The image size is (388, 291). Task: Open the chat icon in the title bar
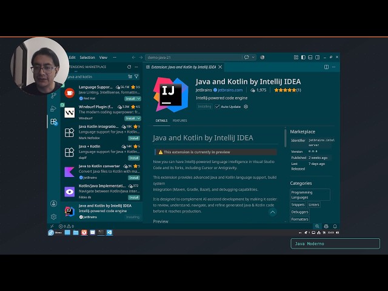(247, 58)
